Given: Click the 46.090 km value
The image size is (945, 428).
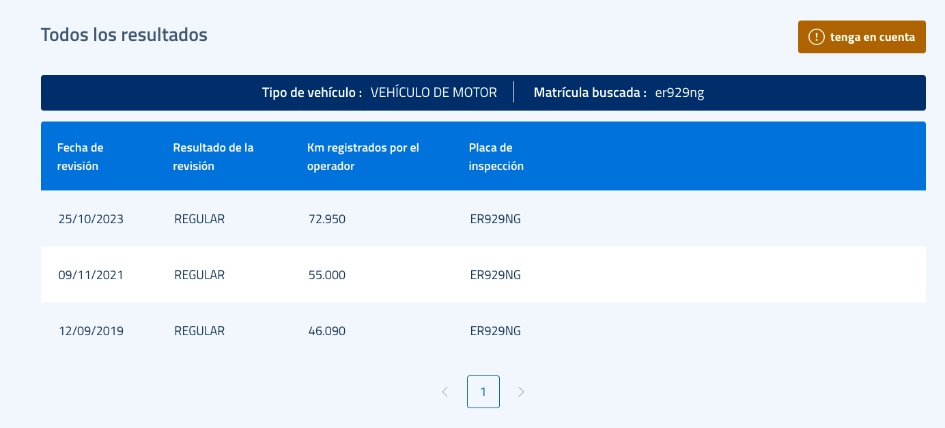Looking at the screenshot, I should click(x=327, y=331).
